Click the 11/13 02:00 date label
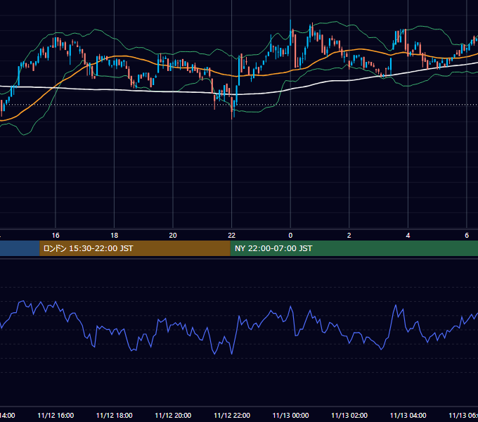This screenshot has width=478, height=422. point(349,415)
